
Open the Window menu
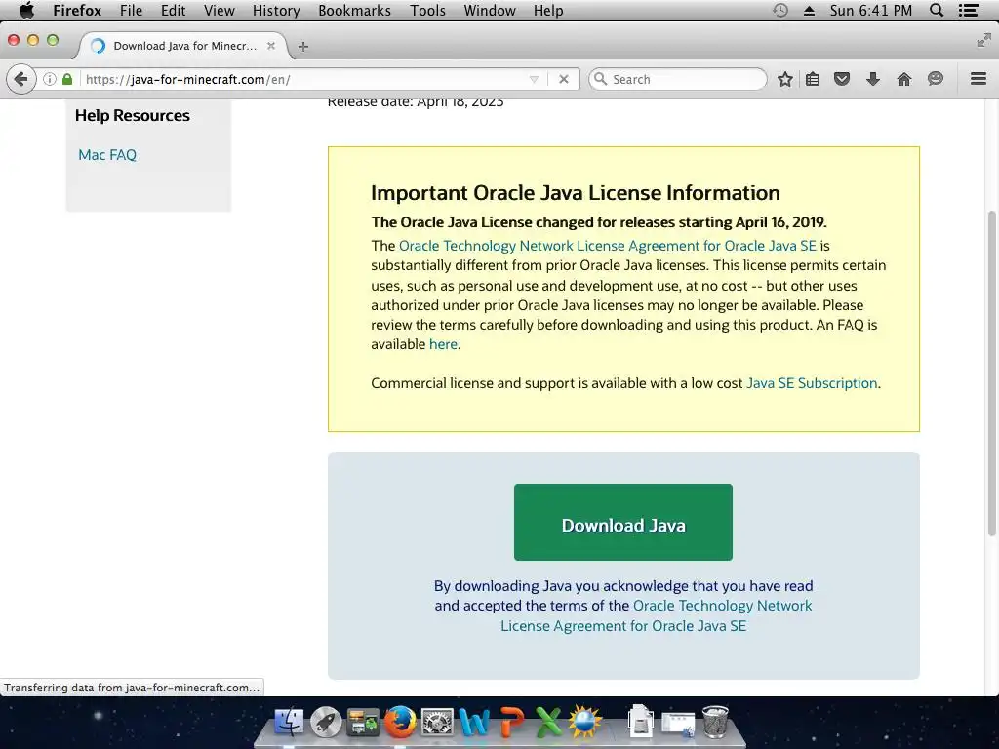coord(490,10)
